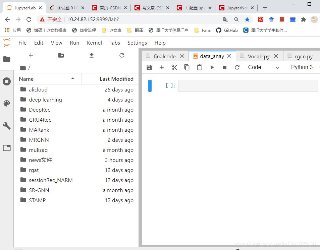Restart the kernel from the notebook toolbar
320x250 pixels.
237,67
